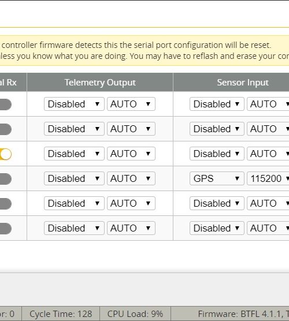This screenshot has height=321, width=289.
Task: Click the Firmware BTFL version status text
Action: 243,314
